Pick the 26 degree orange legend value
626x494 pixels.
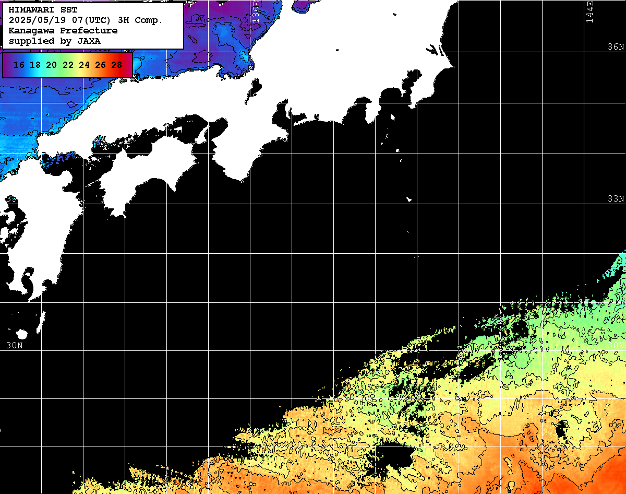100,65
